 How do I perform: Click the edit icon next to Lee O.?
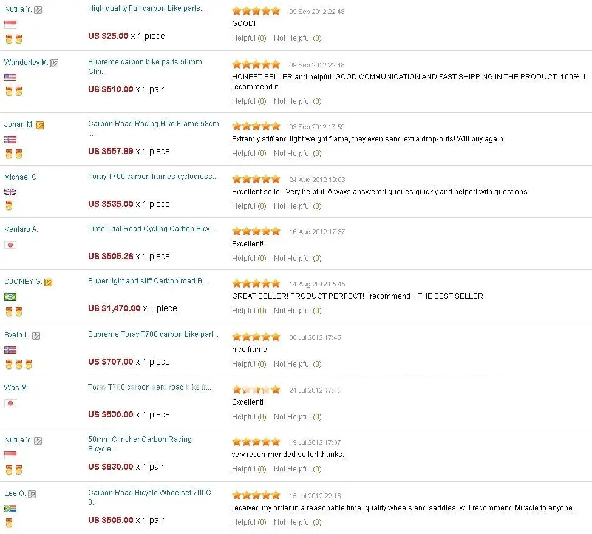point(32,494)
